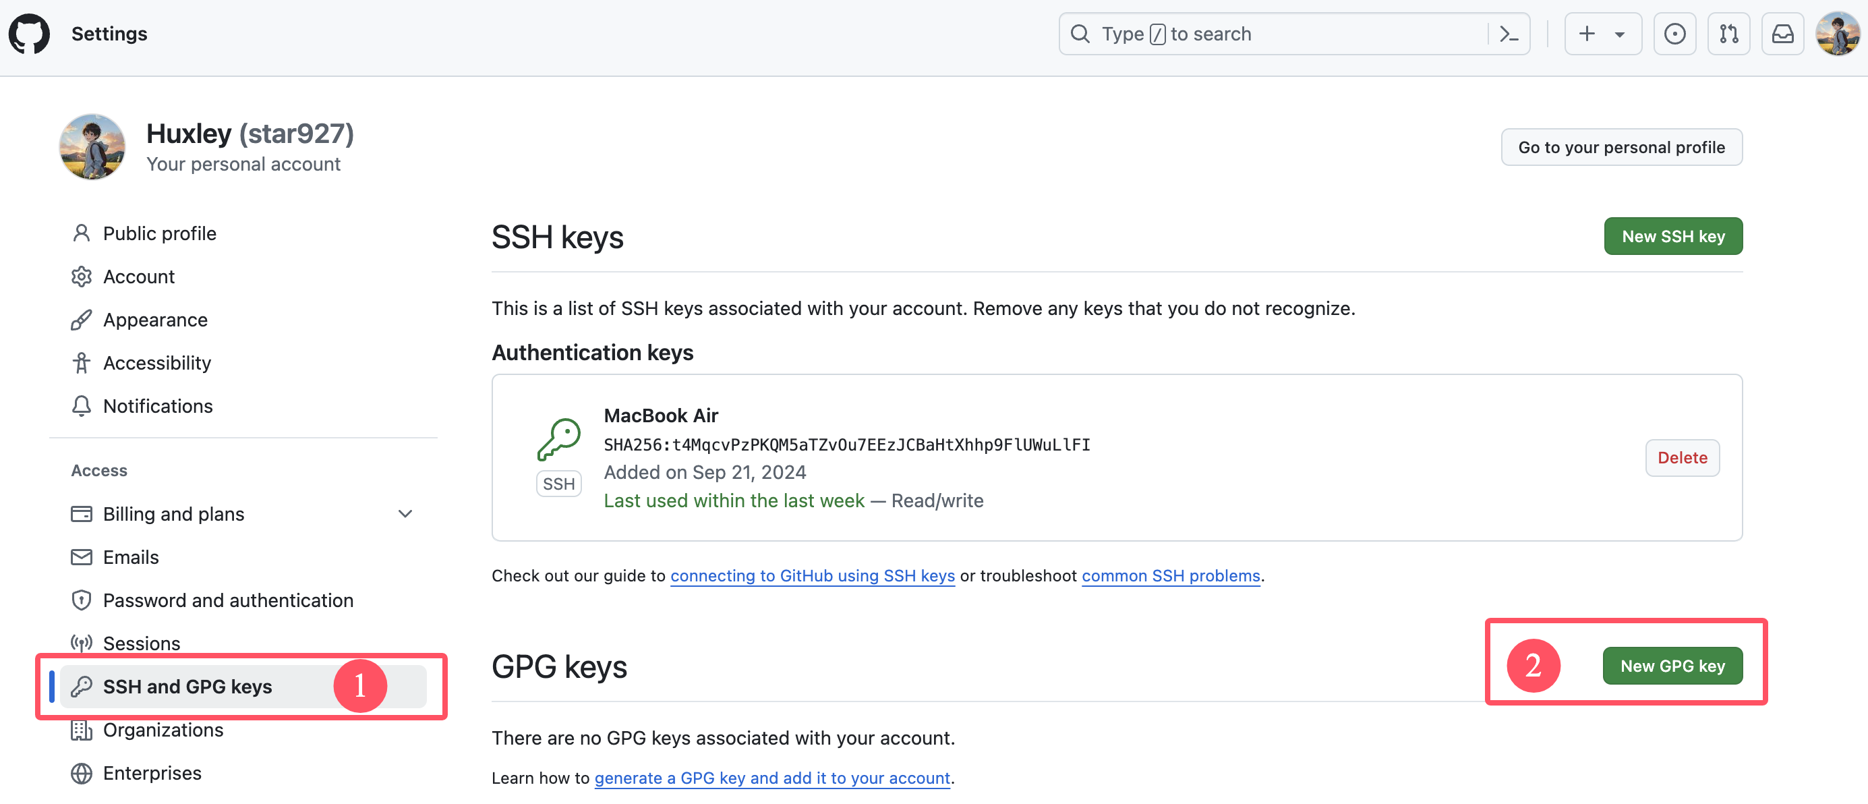Screen dimensions: 1868x804
Task: Open the Issues circle-dot icon
Action: click(x=1674, y=34)
